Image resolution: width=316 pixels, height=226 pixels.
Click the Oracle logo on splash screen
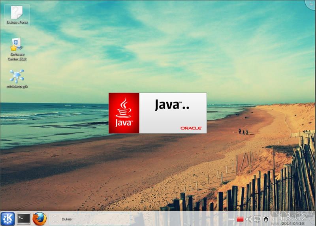click(191, 128)
